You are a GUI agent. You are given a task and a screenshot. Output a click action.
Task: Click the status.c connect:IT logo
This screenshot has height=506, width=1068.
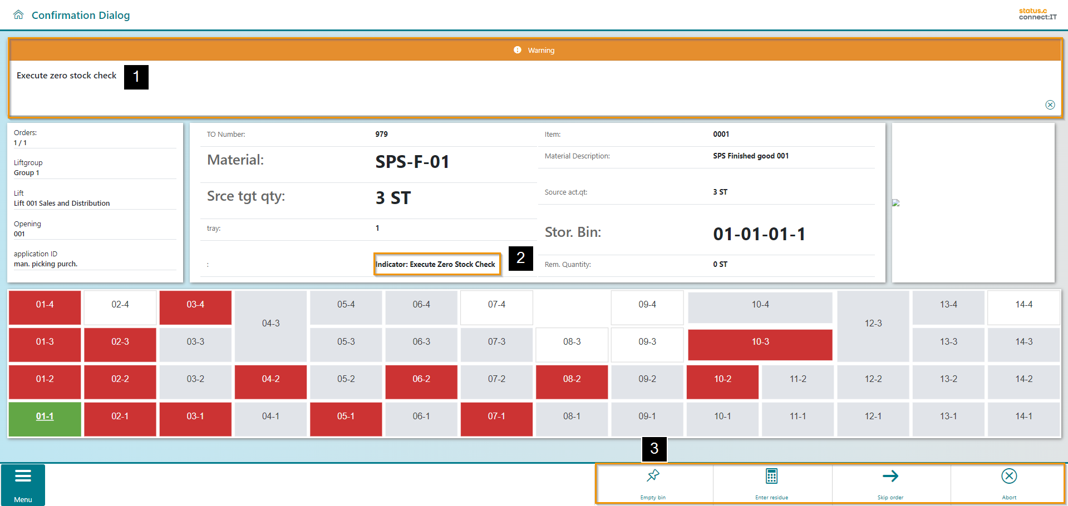point(1037,14)
